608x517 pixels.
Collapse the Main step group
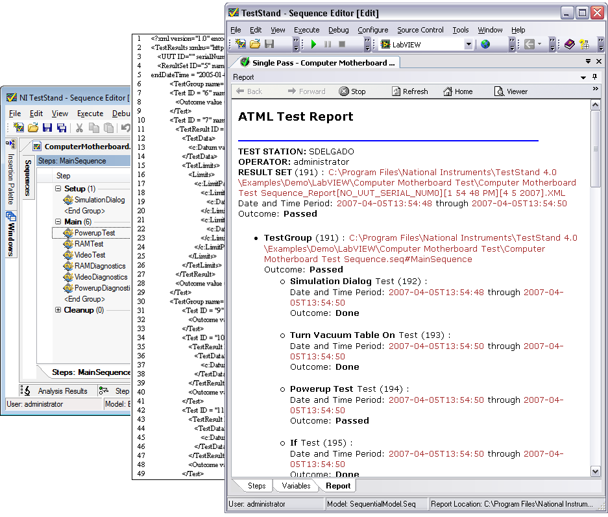click(58, 222)
